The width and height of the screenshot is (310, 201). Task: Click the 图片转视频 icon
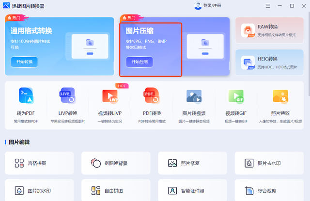coord(194,96)
